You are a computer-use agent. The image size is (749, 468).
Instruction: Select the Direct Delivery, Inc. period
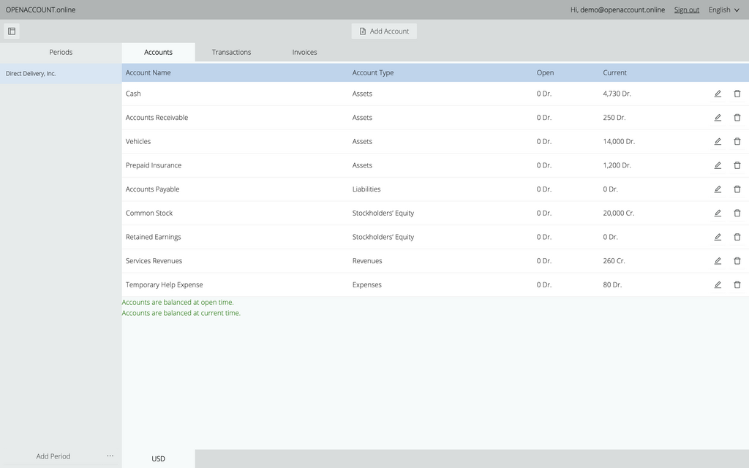61,74
